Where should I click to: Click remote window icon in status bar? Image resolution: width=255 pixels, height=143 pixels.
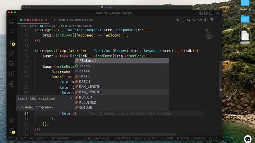point(10,138)
